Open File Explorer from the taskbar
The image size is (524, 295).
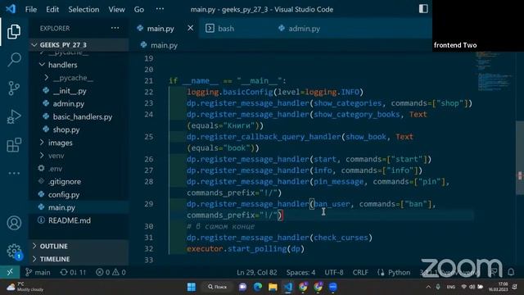click(273, 287)
